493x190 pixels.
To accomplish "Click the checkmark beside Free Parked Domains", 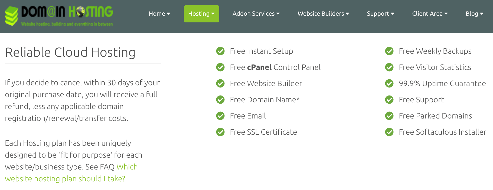I will point(389,116).
